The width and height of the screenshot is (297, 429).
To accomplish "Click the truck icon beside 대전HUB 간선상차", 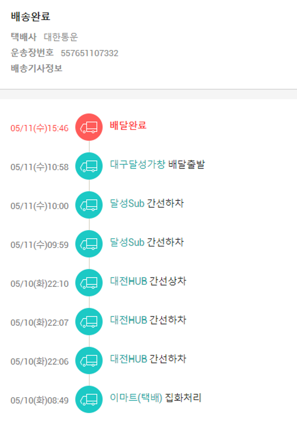I will pyautogui.click(x=89, y=283).
